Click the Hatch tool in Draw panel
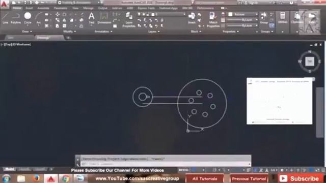The width and height of the screenshot is (326, 183). pyautogui.click(x=47, y=26)
